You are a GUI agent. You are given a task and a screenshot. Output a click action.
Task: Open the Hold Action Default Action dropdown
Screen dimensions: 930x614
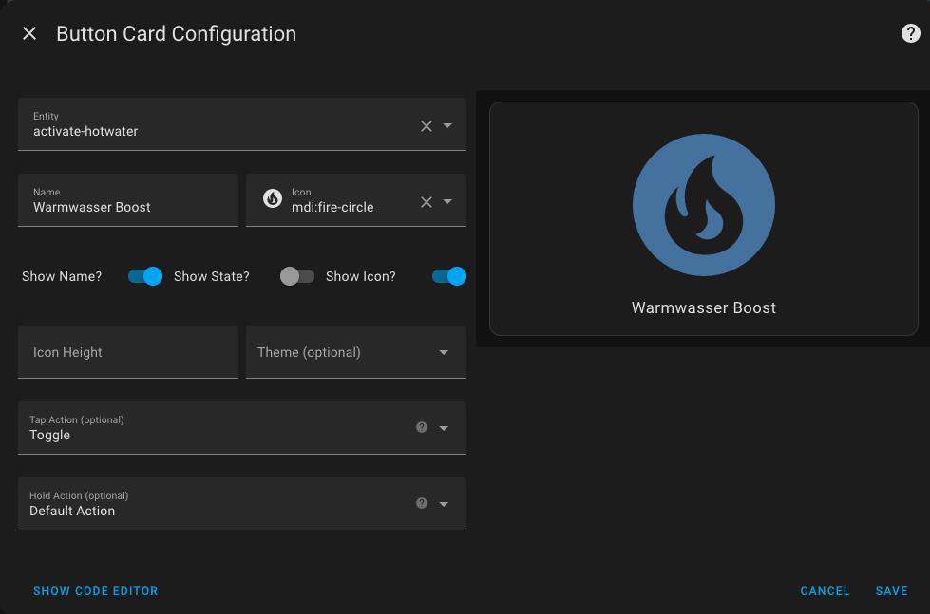(x=242, y=504)
